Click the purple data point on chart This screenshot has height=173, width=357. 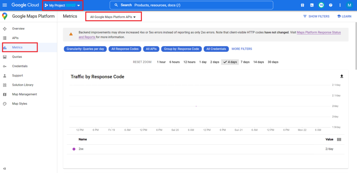click(x=196, y=106)
